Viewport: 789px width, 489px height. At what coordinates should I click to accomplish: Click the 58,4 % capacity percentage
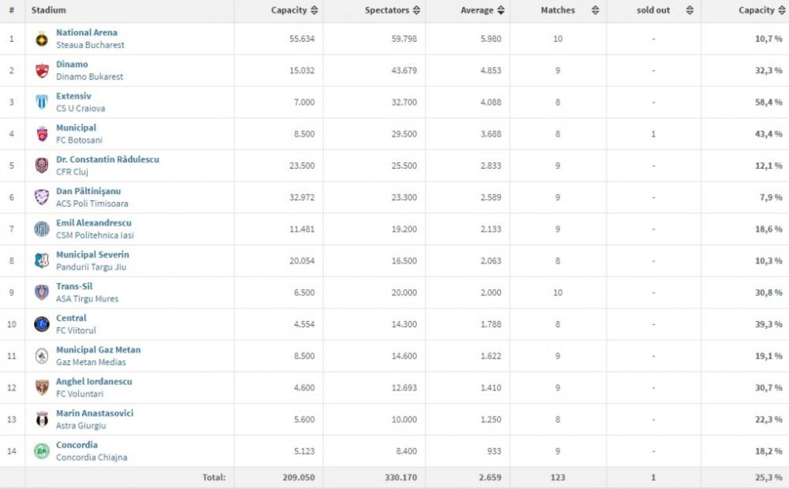tap(769, 102)
